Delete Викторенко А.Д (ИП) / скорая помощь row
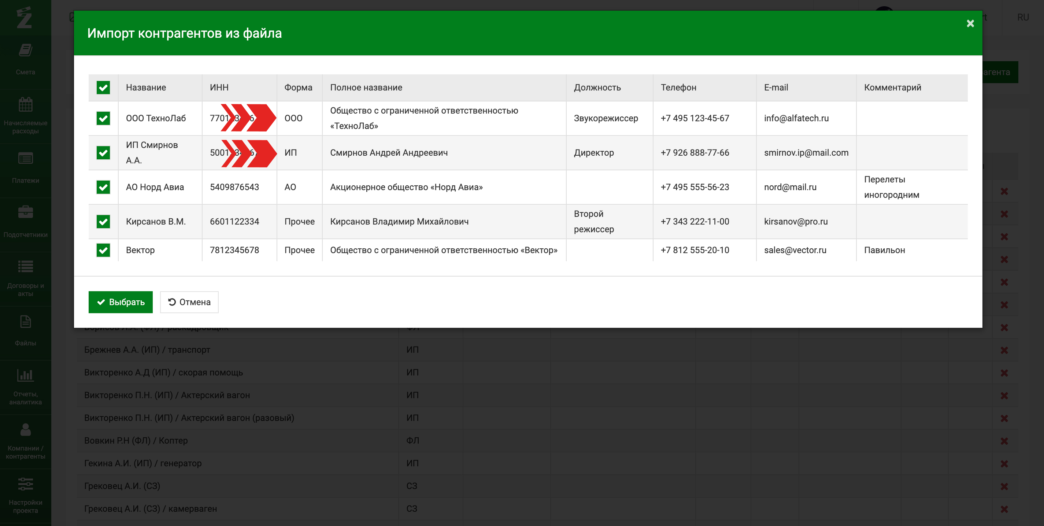1044x526 pixels. click(1004, 373)
